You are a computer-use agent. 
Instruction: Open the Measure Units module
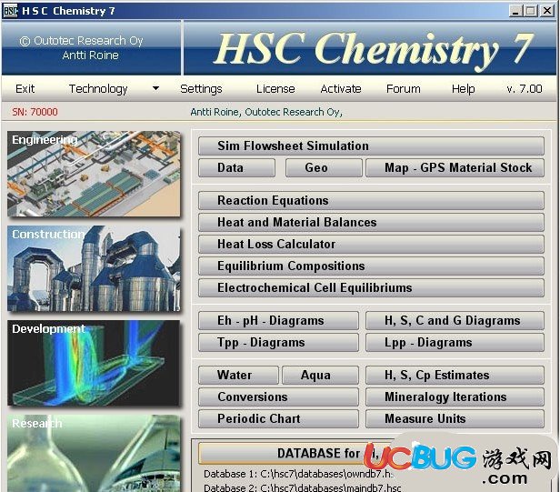coord(455,418)
